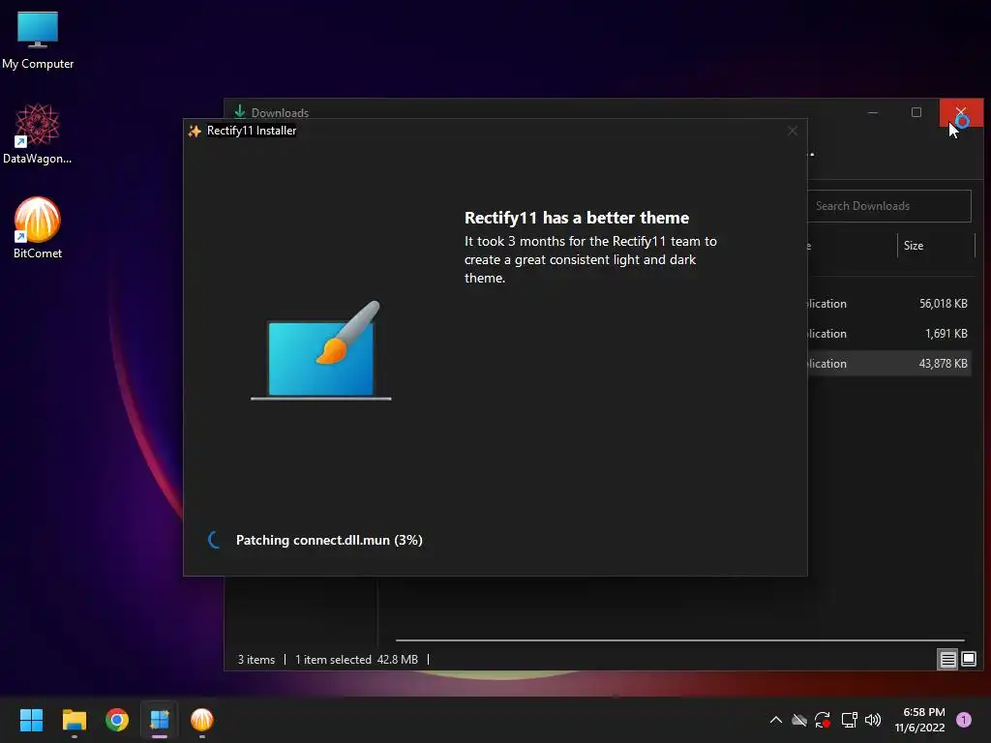
Task: Close the Downloads window
Action: [961, 112]
